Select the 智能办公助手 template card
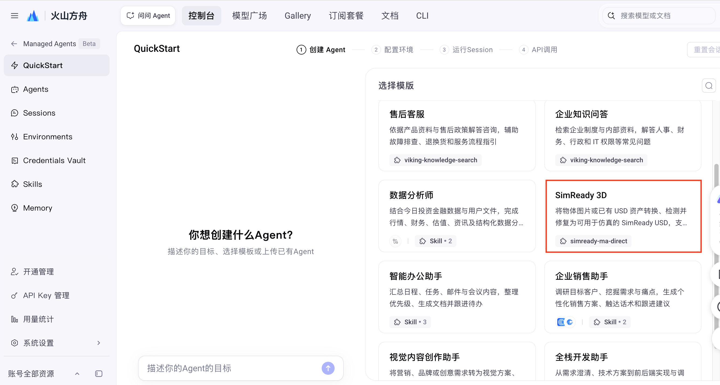 457,297
